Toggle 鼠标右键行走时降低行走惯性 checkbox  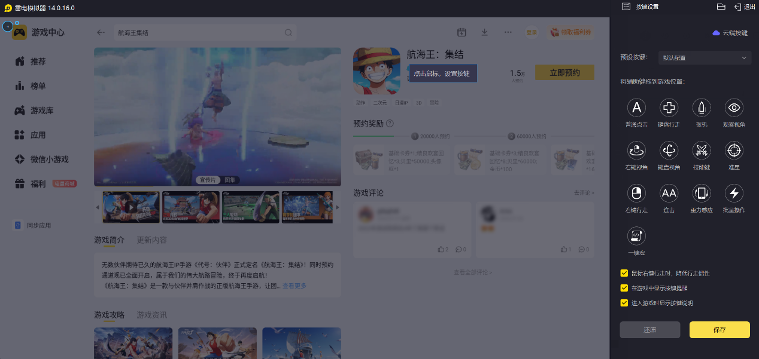(x=624, y=273)
